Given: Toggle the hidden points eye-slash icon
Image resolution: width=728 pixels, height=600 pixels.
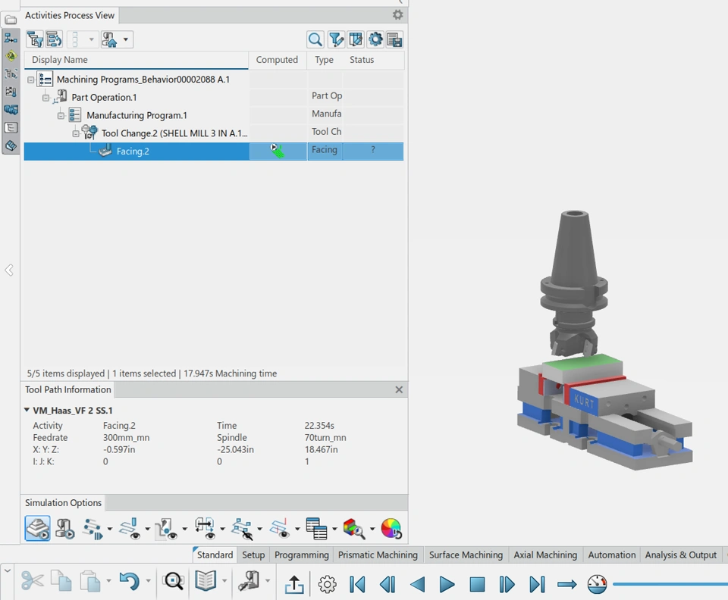Looking at the screenshot, I should click(x=242, y=529).
